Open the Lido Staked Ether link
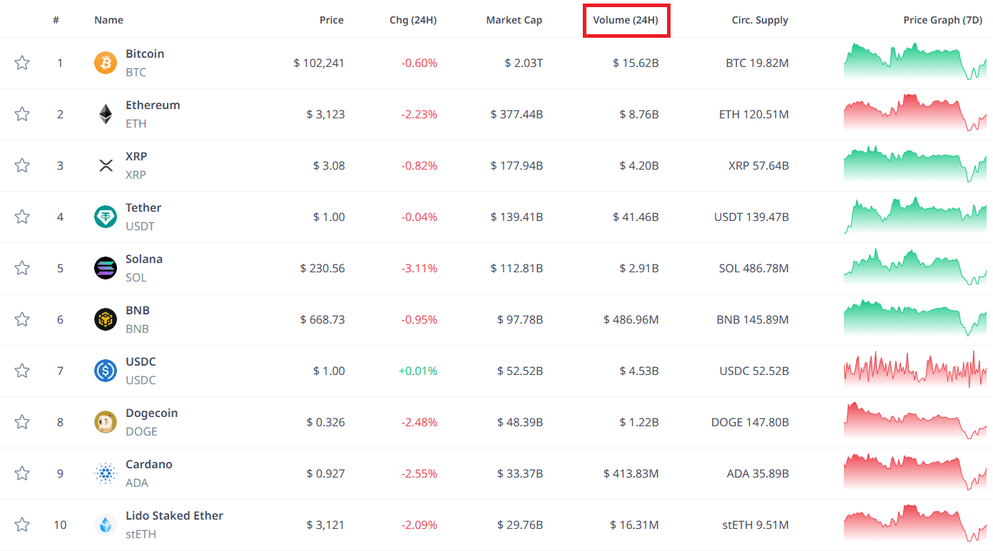This screenshot has height=551, width=993. pos(174,515)
